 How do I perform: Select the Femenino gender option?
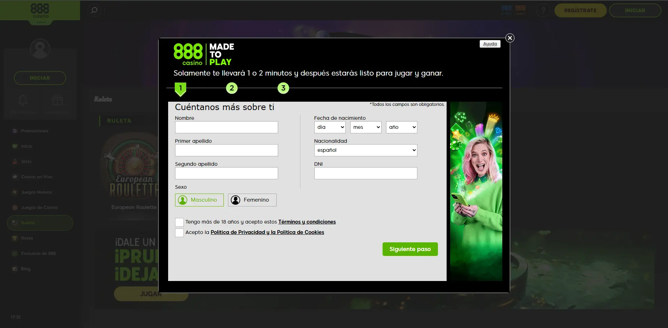click(252, 200)
